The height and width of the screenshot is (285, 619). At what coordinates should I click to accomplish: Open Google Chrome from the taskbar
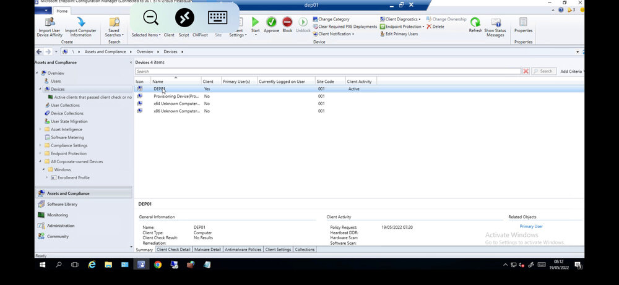tap(157, 265)
